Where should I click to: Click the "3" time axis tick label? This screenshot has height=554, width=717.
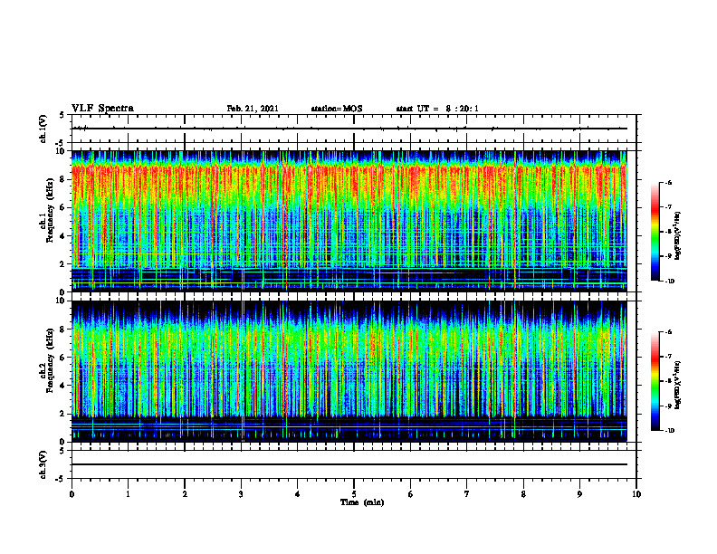(x=241, y=494)
